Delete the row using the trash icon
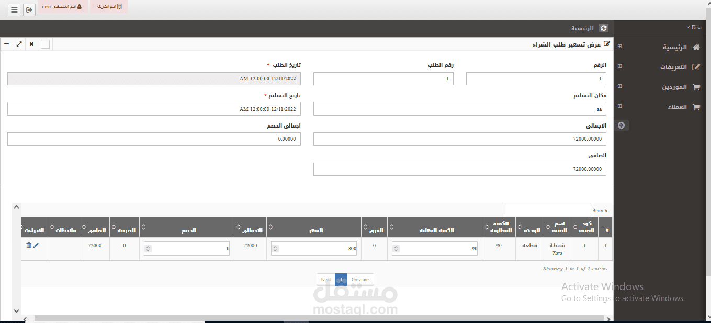 29,245
